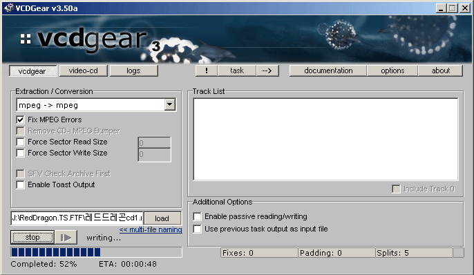Click the ETA: 00:00:48 text
Screen dimensions: 474x275
(128, 264)
